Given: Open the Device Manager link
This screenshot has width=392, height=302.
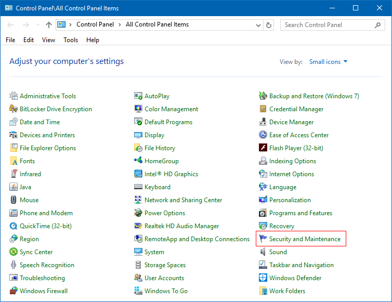Looking at the screenshot, I should [x=292, y=122].
